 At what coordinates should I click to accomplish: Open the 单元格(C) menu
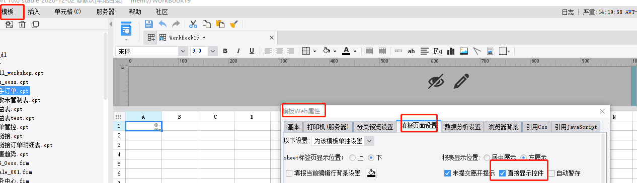point(68,12)
